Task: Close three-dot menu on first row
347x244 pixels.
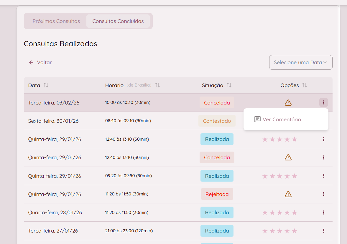Action: click(323, 102)
